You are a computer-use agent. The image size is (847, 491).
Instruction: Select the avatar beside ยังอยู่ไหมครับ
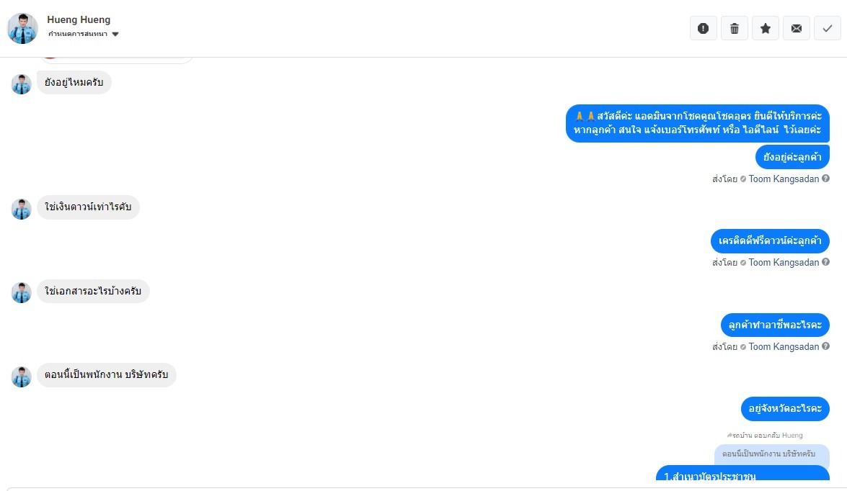22,84
